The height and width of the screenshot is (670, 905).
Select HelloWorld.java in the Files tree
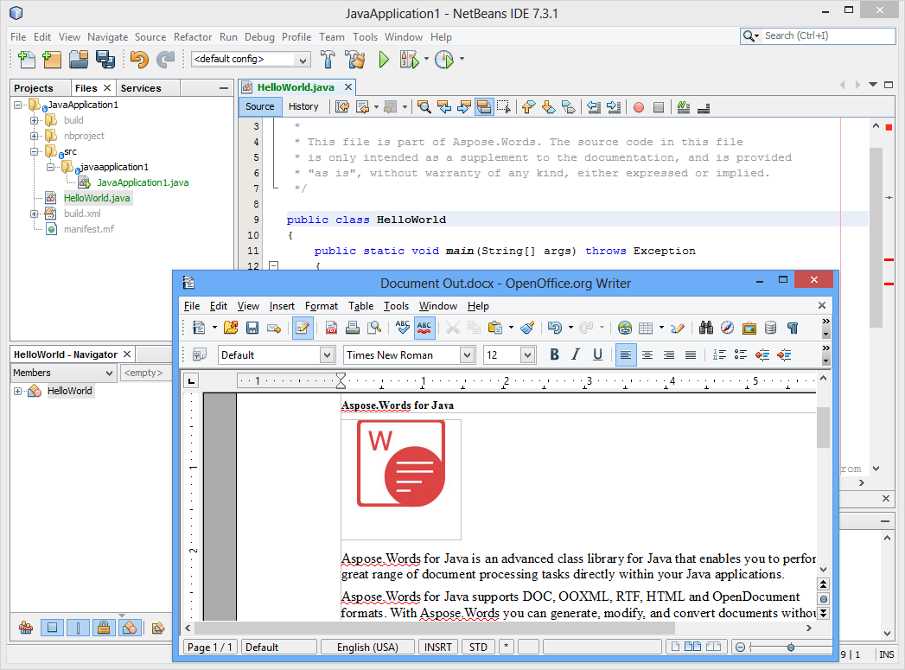[97, 198]
